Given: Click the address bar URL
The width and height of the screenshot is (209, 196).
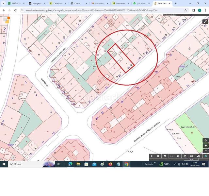Looking at the screenshot, I should 98,10.
